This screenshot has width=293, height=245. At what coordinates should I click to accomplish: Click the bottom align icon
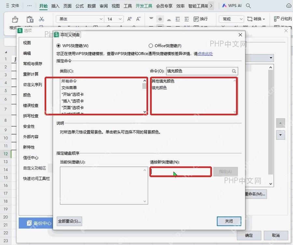[x=169, y=19]
